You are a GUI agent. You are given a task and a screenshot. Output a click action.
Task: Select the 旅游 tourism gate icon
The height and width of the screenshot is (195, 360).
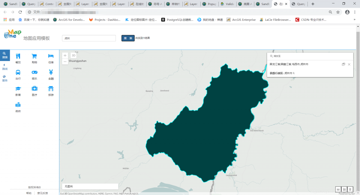(51, 89)
